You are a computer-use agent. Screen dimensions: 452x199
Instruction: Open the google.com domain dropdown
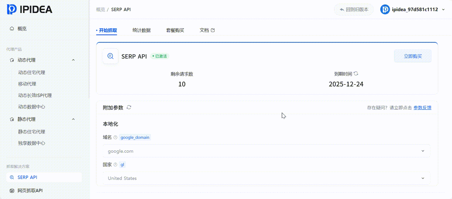click(x=267, y=151)
